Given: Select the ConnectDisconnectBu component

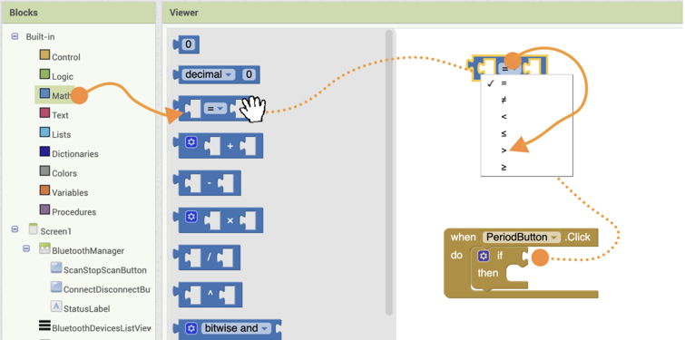Looking at the screenshot, I should click(107, 289).
